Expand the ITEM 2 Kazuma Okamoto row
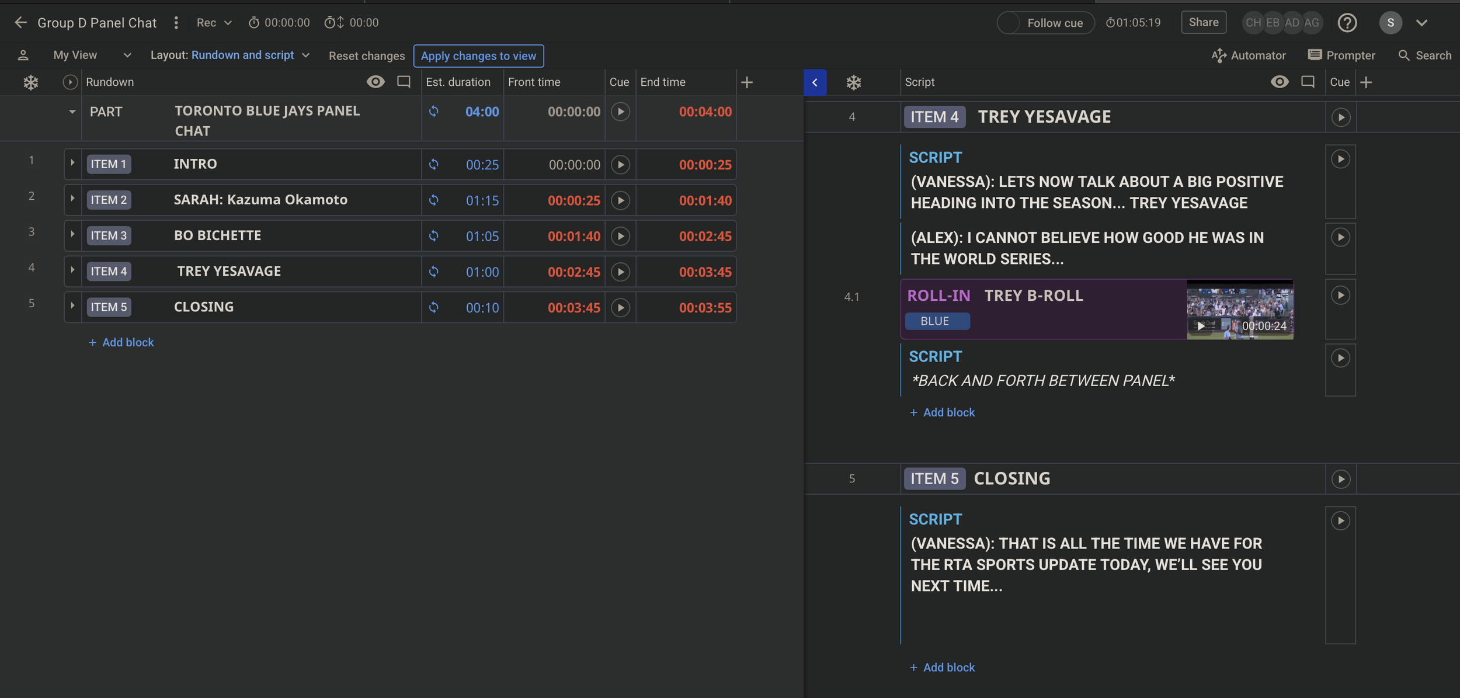 click(72, 199)
